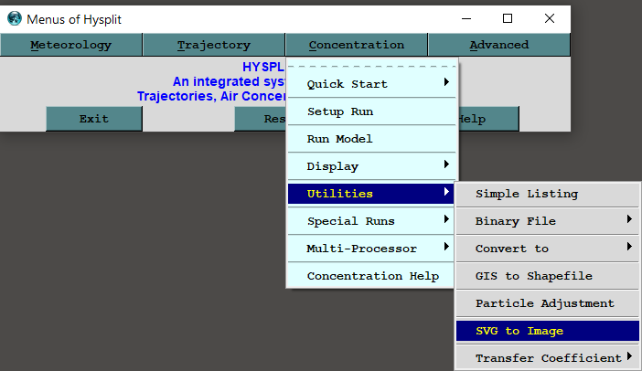642x371 pixels.
Task: Expand the Special Runs submenu
Action: pos(371,221)
